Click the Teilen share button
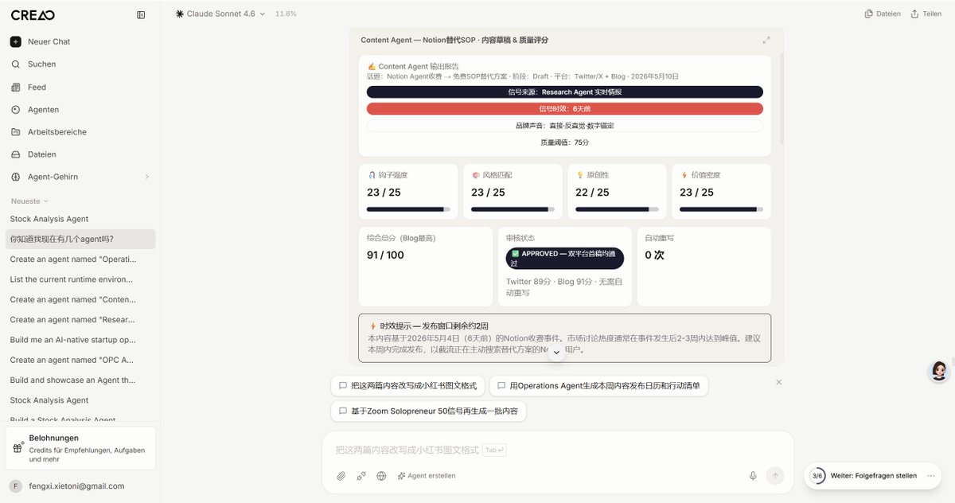The height and width of the screenshot is (503, 955). 926,14
